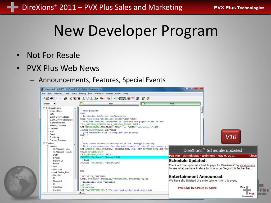Click the red V10 badge button
The width and height of the screenshot is (271, 203).
pyautogui.click(x=231, y=137)
